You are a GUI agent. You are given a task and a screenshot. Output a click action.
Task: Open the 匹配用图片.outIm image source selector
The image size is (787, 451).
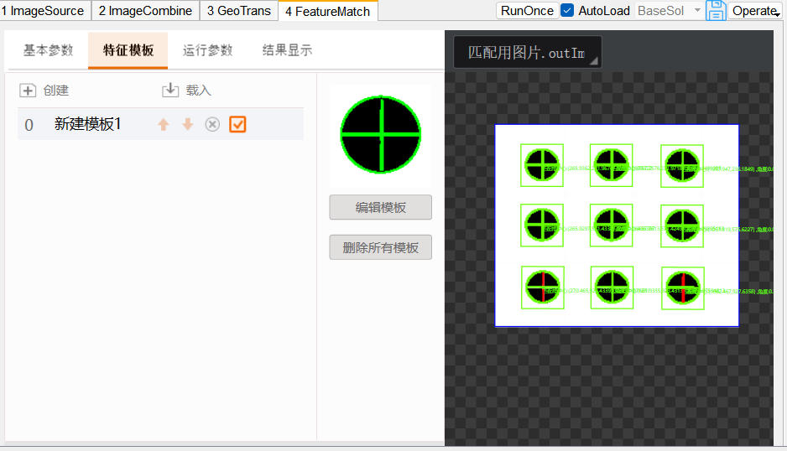tap(527, 53)
